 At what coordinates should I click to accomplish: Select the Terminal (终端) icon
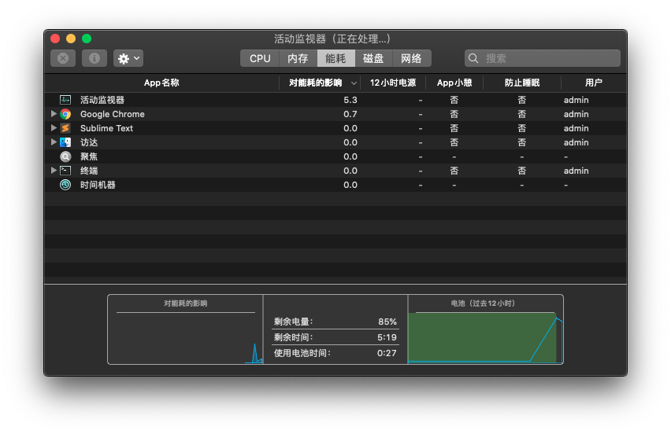[x=65, y=171]
